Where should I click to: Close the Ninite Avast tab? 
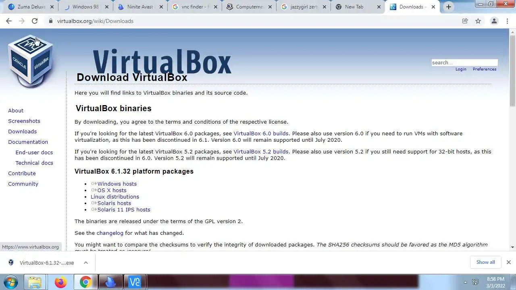[x=161, y=7]
